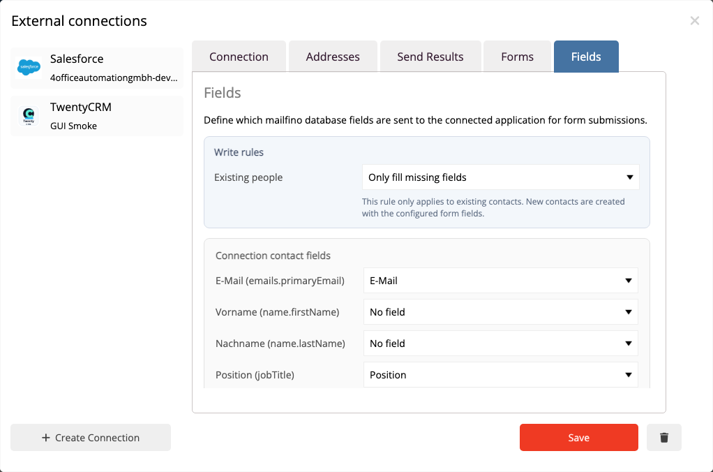Click Create Connection button
This screenshot has width=713, height=472.
coord(91,437)
